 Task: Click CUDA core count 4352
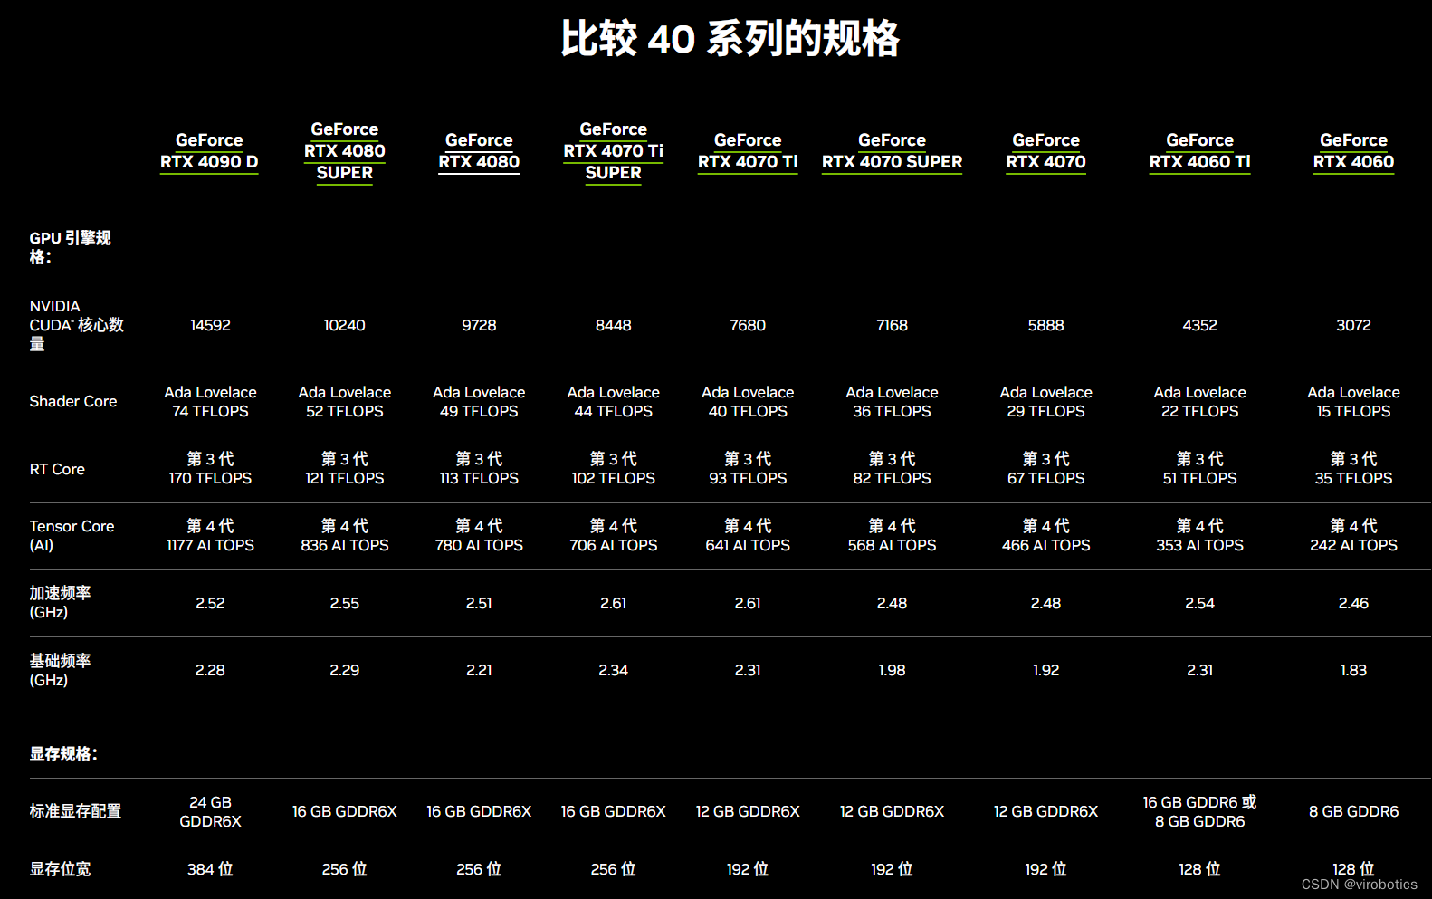coord(1200,325)
